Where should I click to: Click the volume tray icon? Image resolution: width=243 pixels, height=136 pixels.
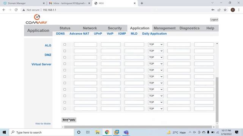[x=194, y=132]
